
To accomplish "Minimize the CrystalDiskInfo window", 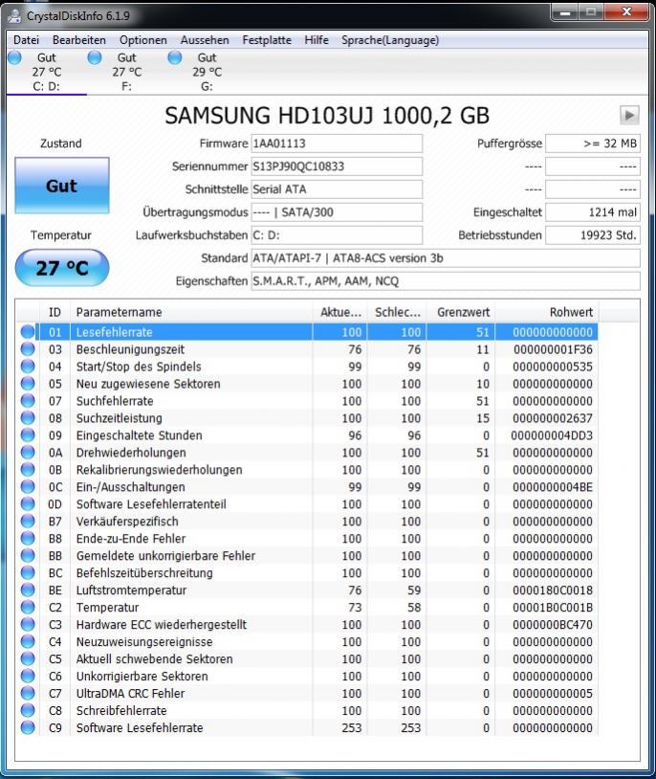I will (565, 11).
